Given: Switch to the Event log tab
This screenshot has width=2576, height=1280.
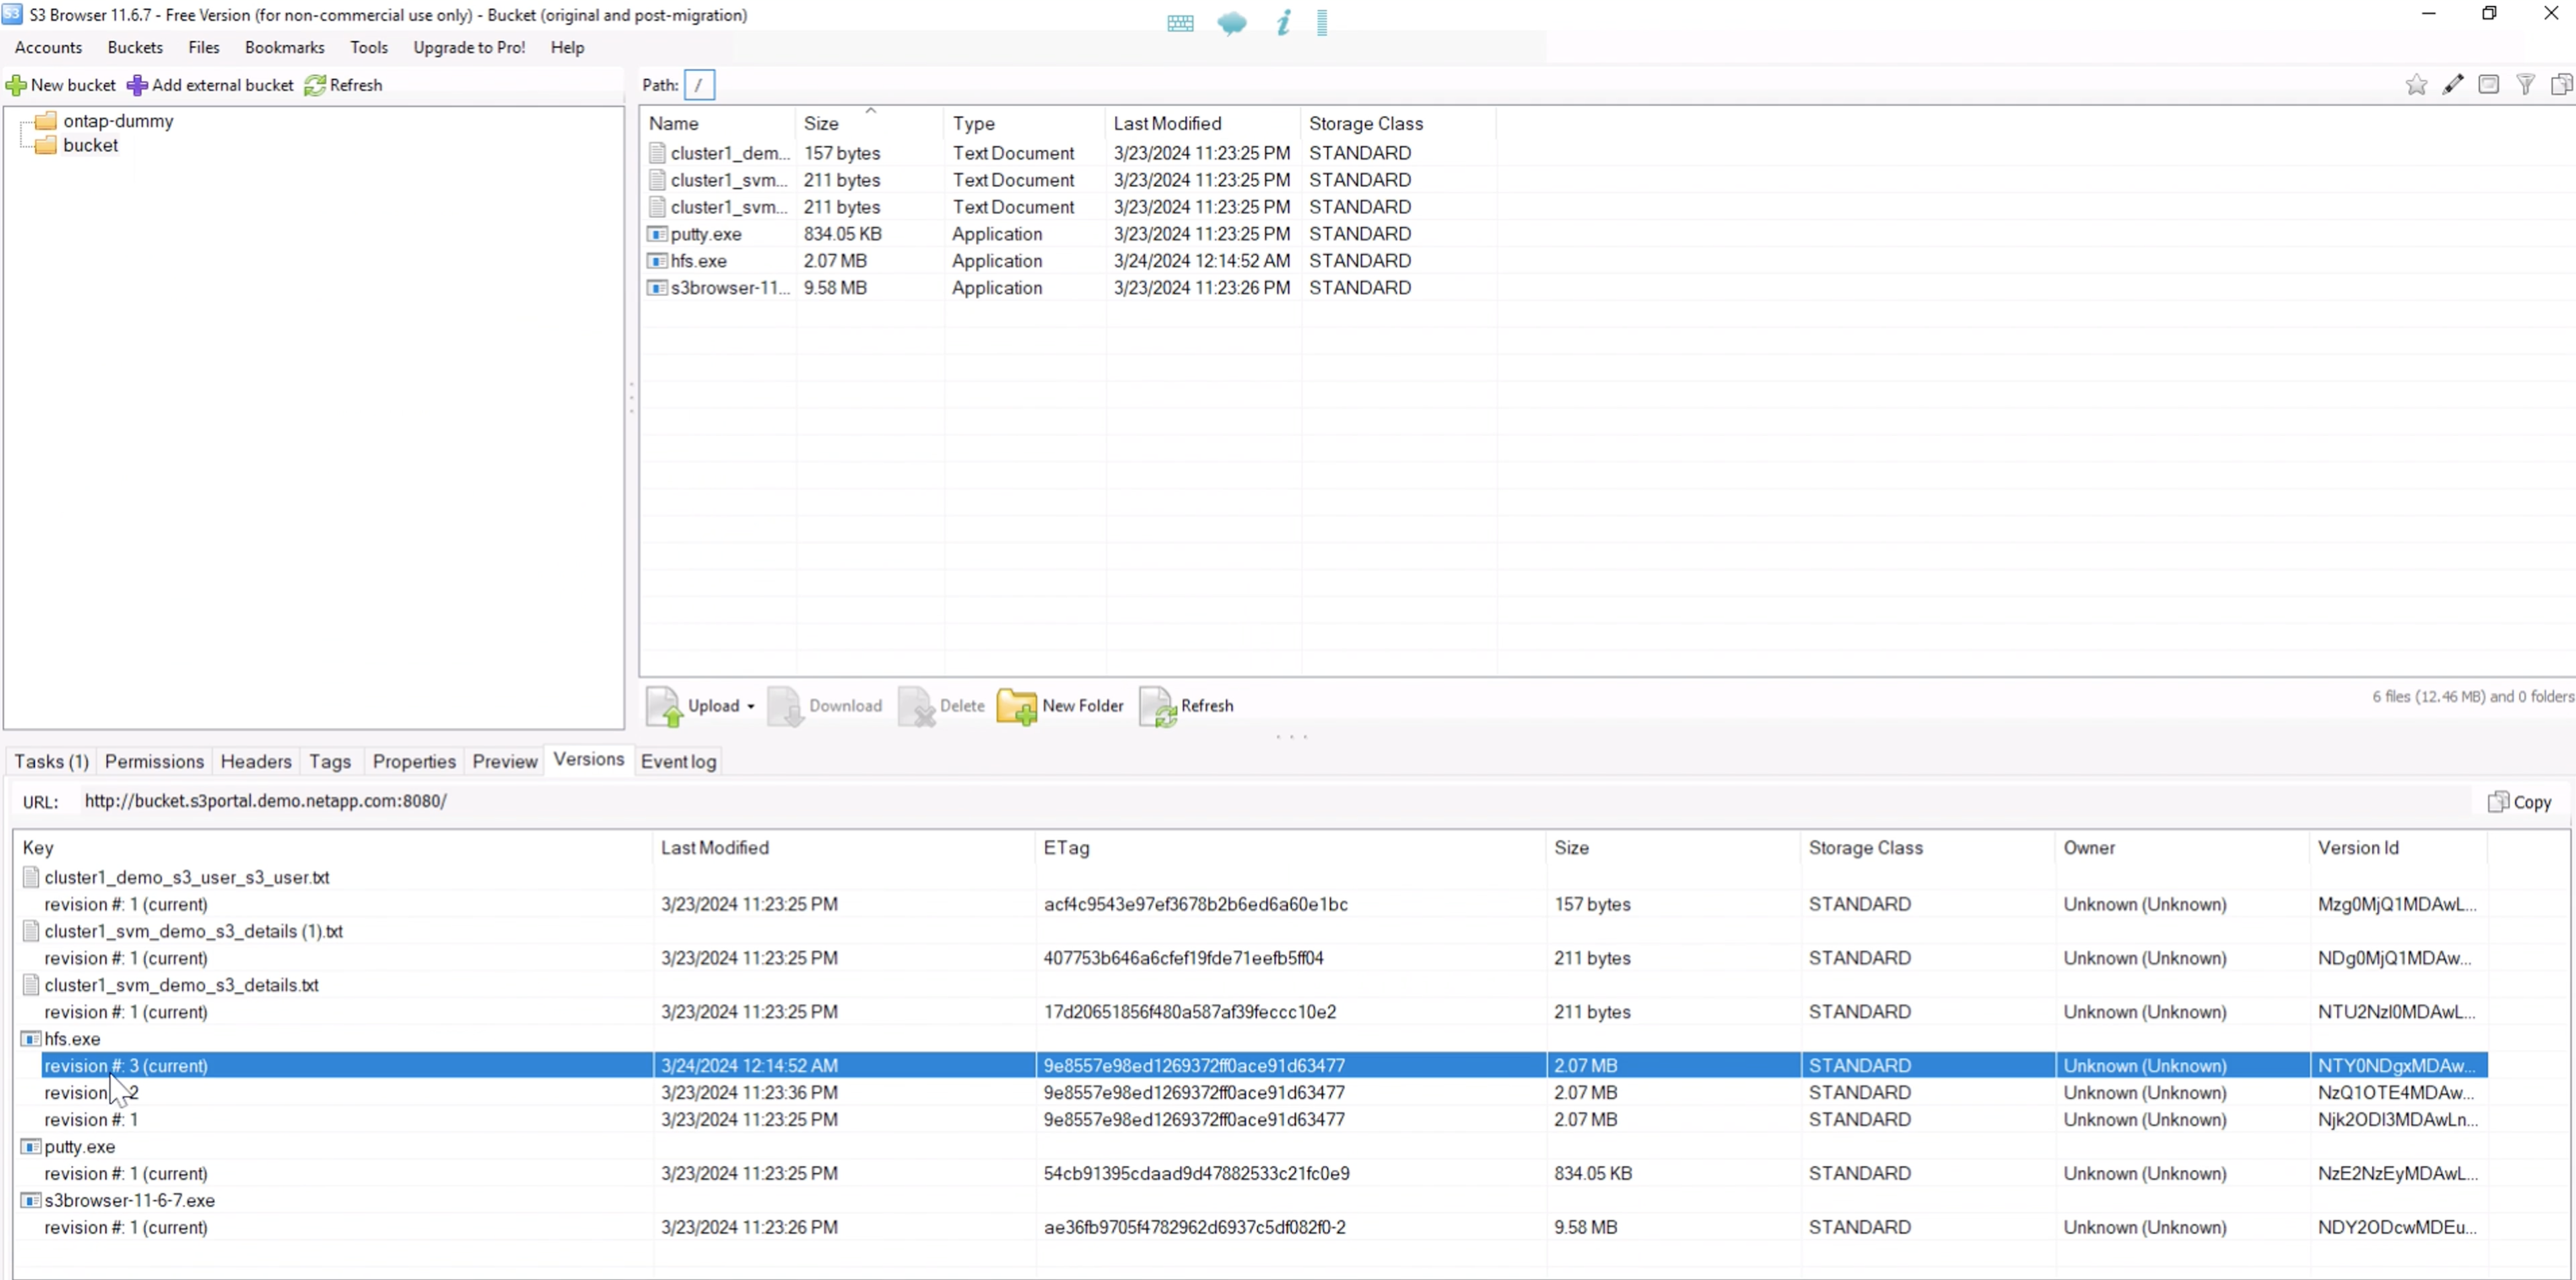Looking at the screenshot, I should [678, 762].
